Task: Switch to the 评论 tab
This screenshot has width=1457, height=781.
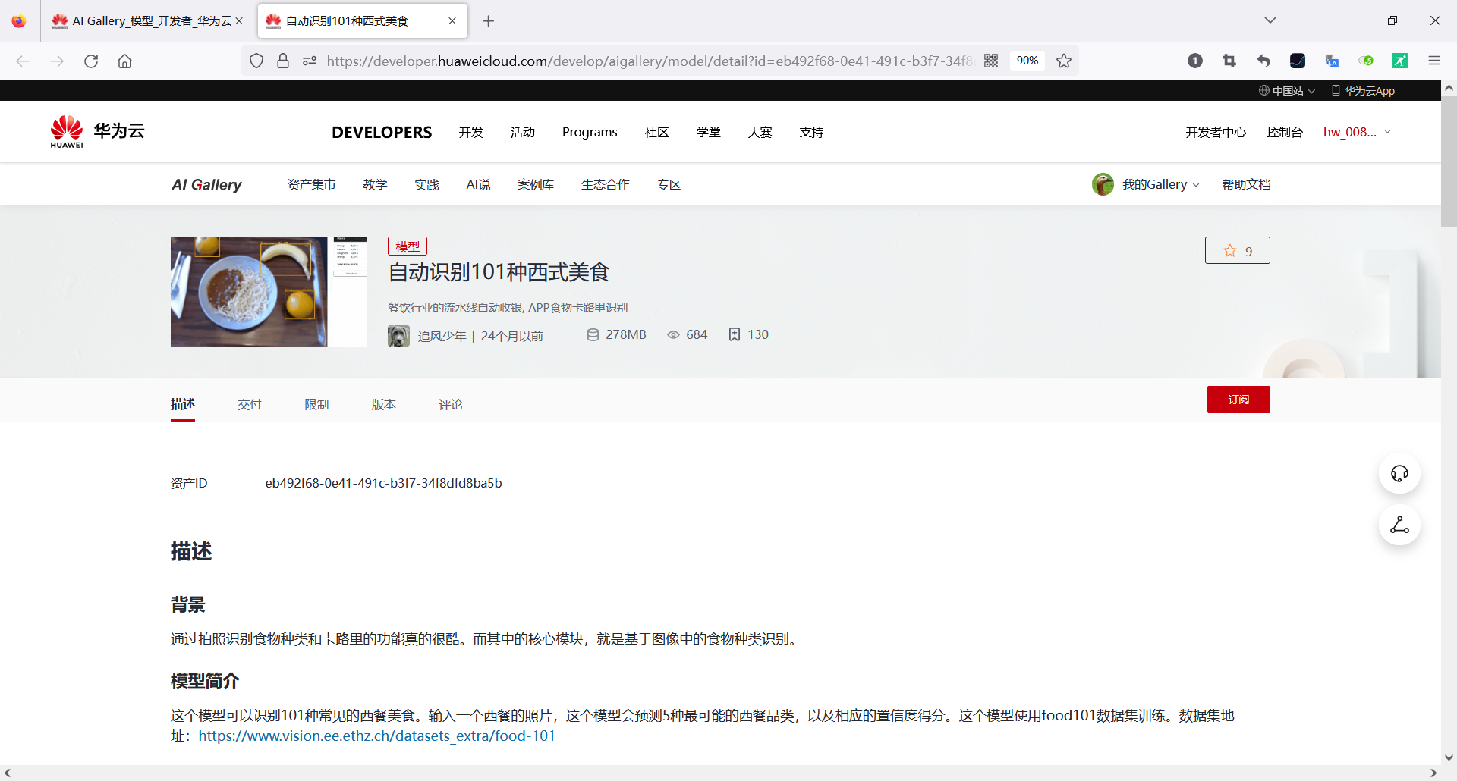Action: coord(450,404)
